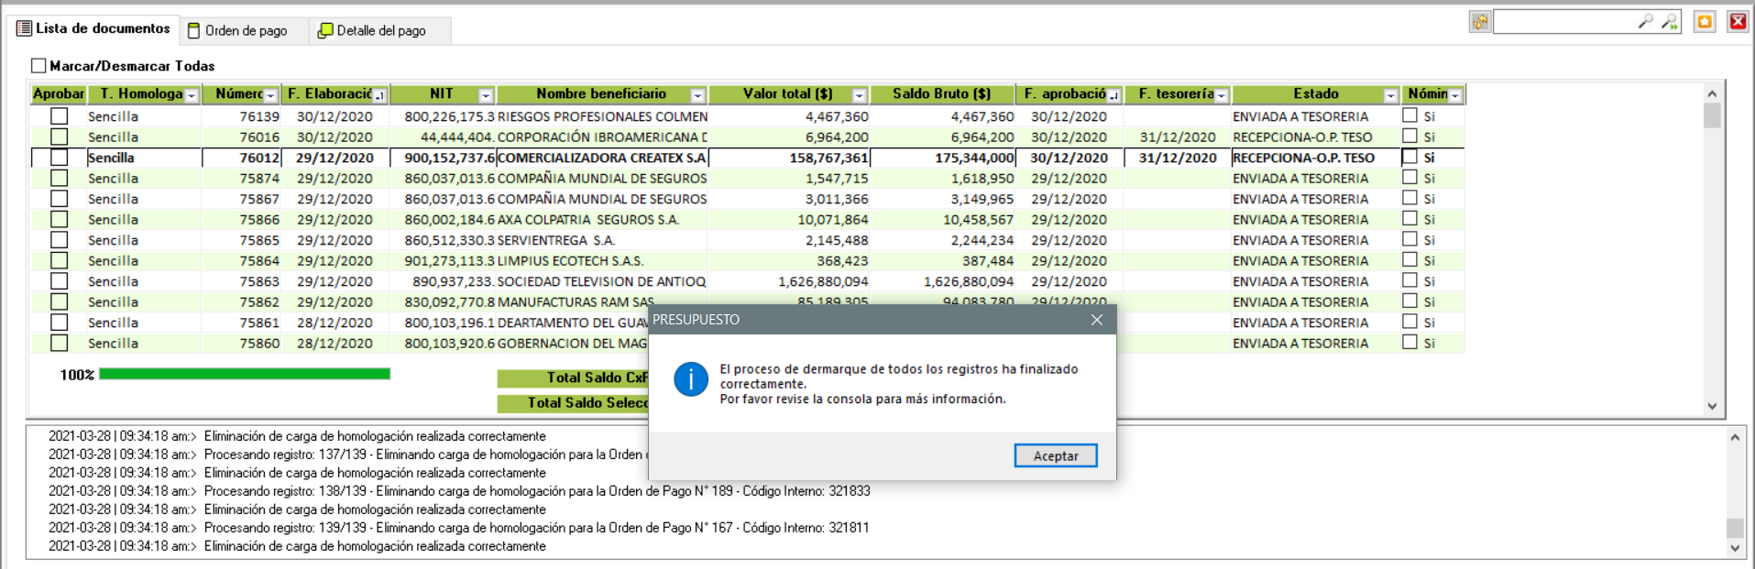The width and height of the screenshot is (1755, 569).
Task: Open the NIT column filter dropdown
Action: 486,95
